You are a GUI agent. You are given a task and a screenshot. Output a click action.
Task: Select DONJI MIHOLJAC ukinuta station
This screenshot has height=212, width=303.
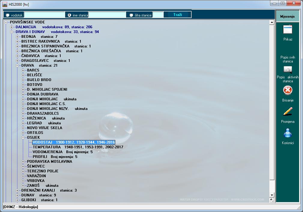click(52, 99)
